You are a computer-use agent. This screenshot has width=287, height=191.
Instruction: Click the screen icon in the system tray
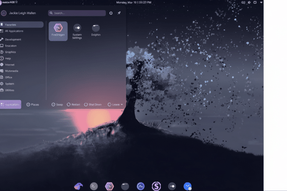[255, 2]
